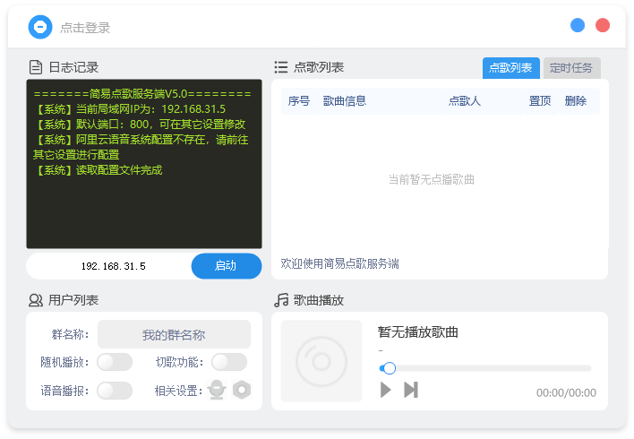Viewport: 634px width, 439px height.
Task: Click the 用户列表 users icon
Action: tap(36, 300)
